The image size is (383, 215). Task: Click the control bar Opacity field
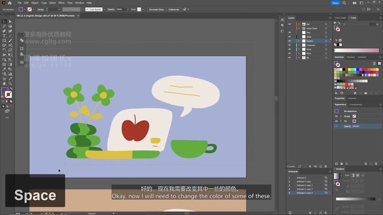coord(121,10)
